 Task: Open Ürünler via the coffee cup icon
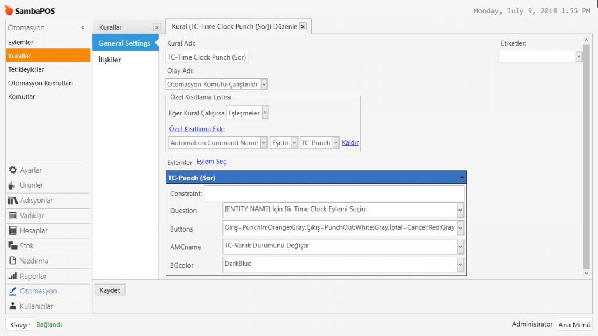(x=13, y=185)
